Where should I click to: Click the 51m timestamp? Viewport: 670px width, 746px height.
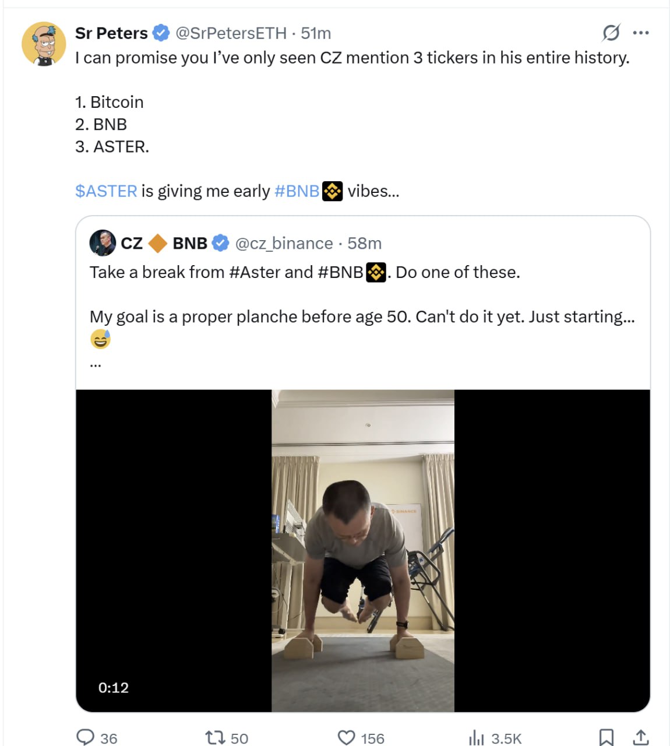coord(316,33)
